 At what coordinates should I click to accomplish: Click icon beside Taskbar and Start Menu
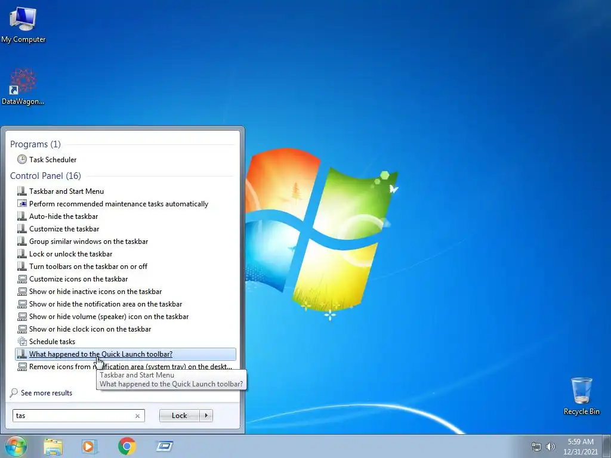click(22, 191)
